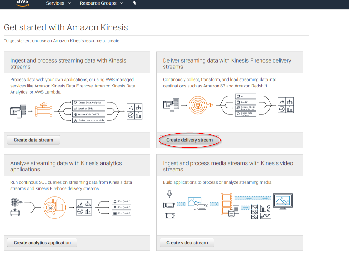Screen dimensions: 349x258
Task: Click the AWS logo home icon
Action: [22, 3]
